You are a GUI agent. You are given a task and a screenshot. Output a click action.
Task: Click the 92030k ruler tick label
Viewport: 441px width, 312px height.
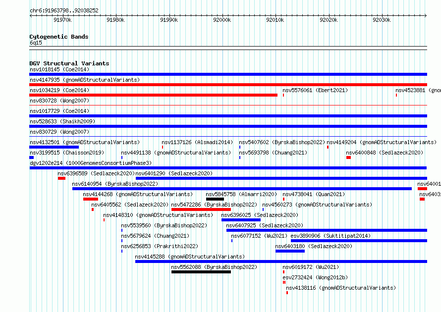click(382, 20)
